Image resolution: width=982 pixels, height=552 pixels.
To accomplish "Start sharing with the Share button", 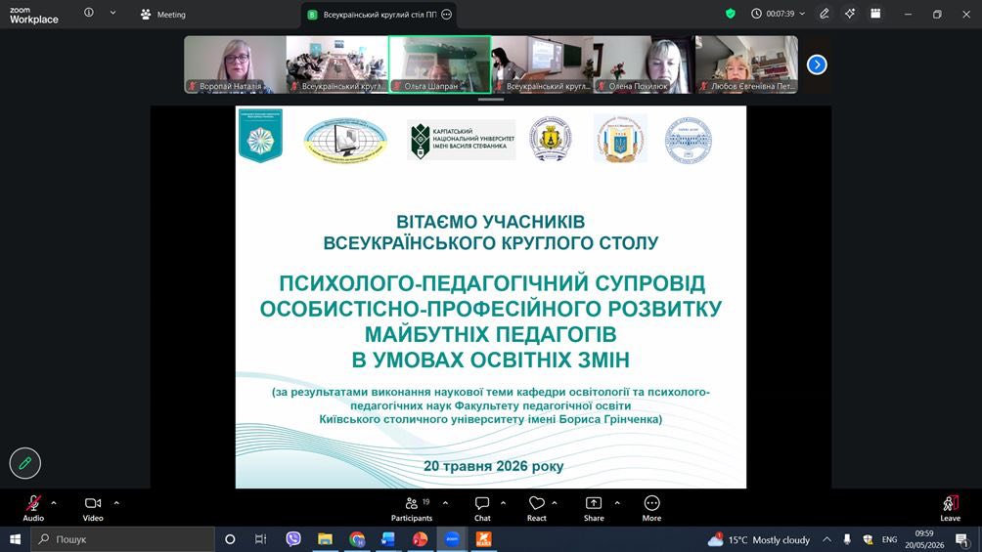I will pyautogui.click(x=594, y=508).
